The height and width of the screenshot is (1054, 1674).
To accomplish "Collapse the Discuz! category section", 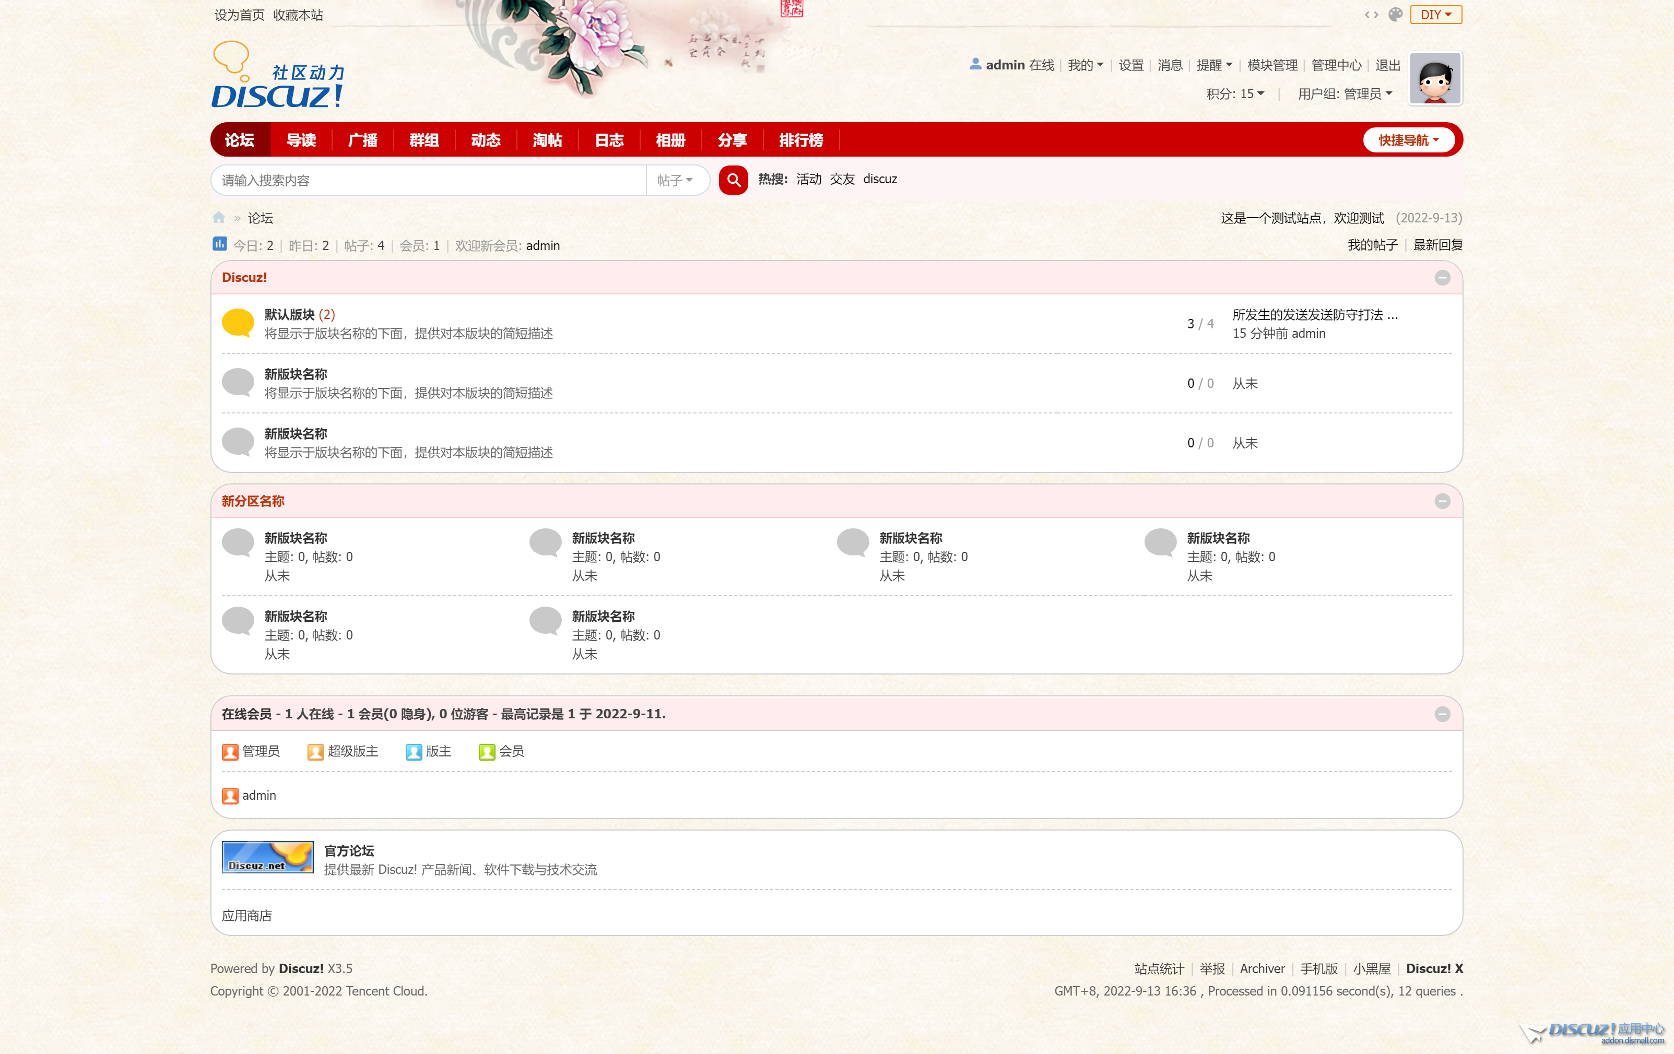I will point(1442,277).
